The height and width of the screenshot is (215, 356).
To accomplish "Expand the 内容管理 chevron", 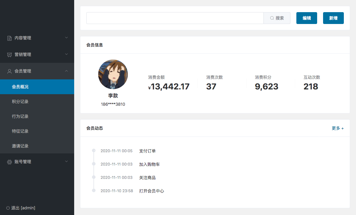I will 66,38.
